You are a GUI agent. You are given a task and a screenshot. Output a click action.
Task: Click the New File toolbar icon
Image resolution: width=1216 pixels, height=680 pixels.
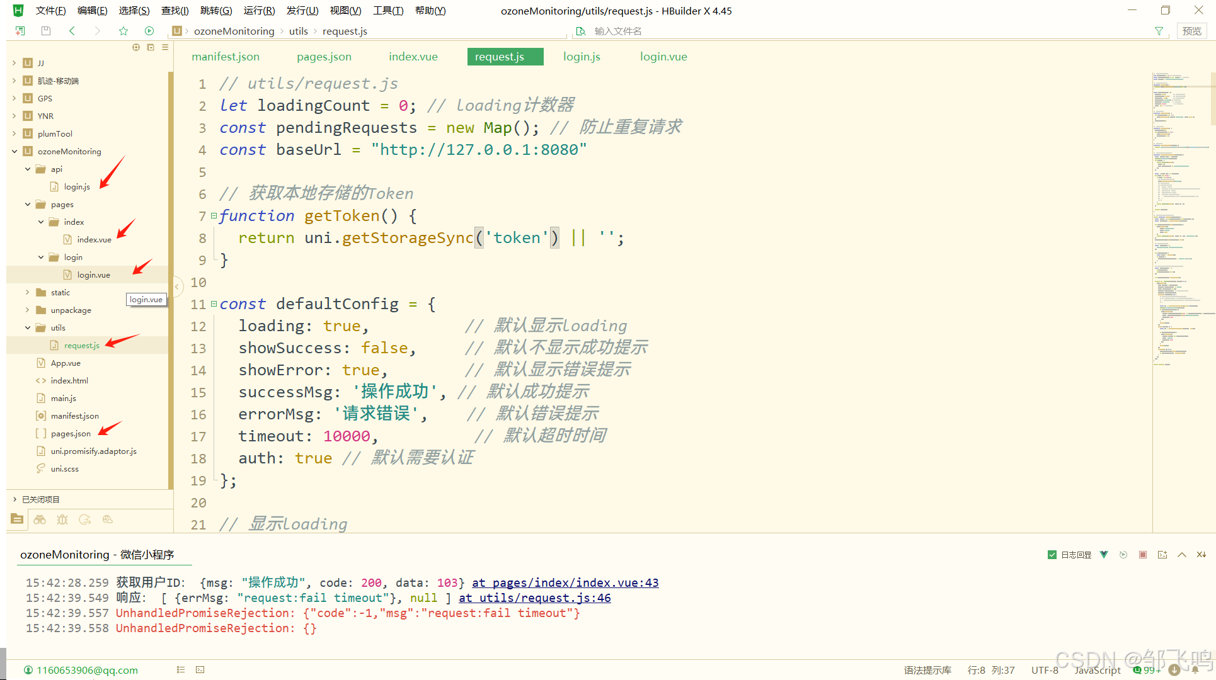click(x=20, y=31)
